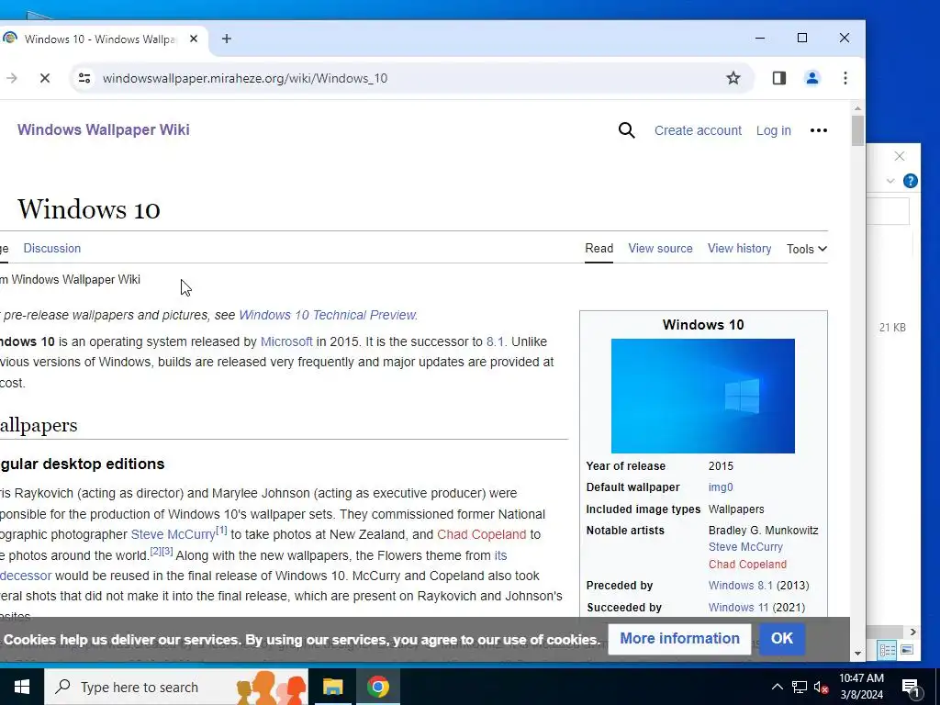Open the img0 default wallpaper link
This screenshot has width=940, height=705.
pyautogui.click(x=721, y=487)
